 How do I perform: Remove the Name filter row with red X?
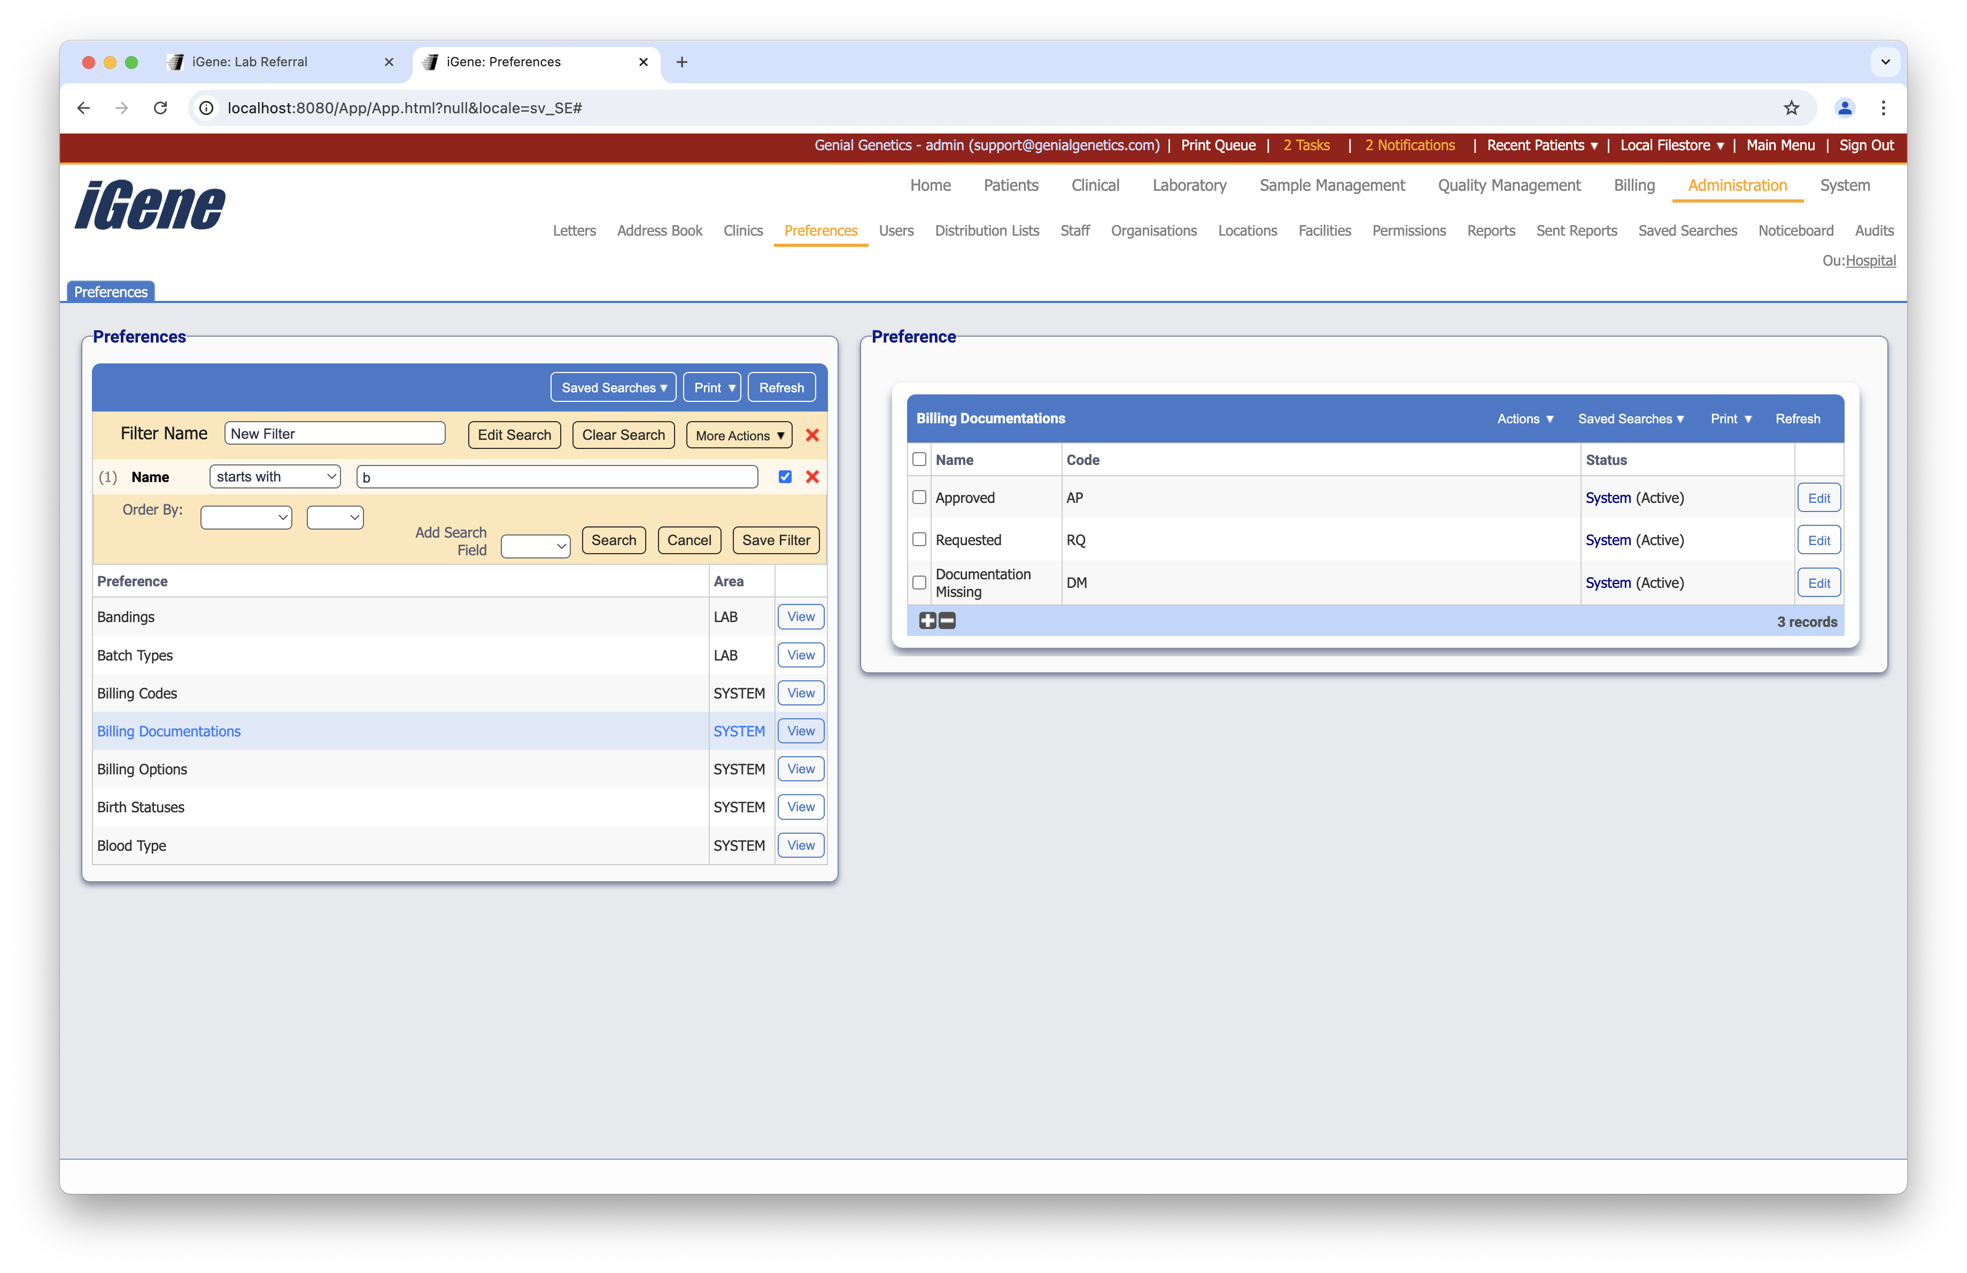pyautogui.click(x=812, y=477)
